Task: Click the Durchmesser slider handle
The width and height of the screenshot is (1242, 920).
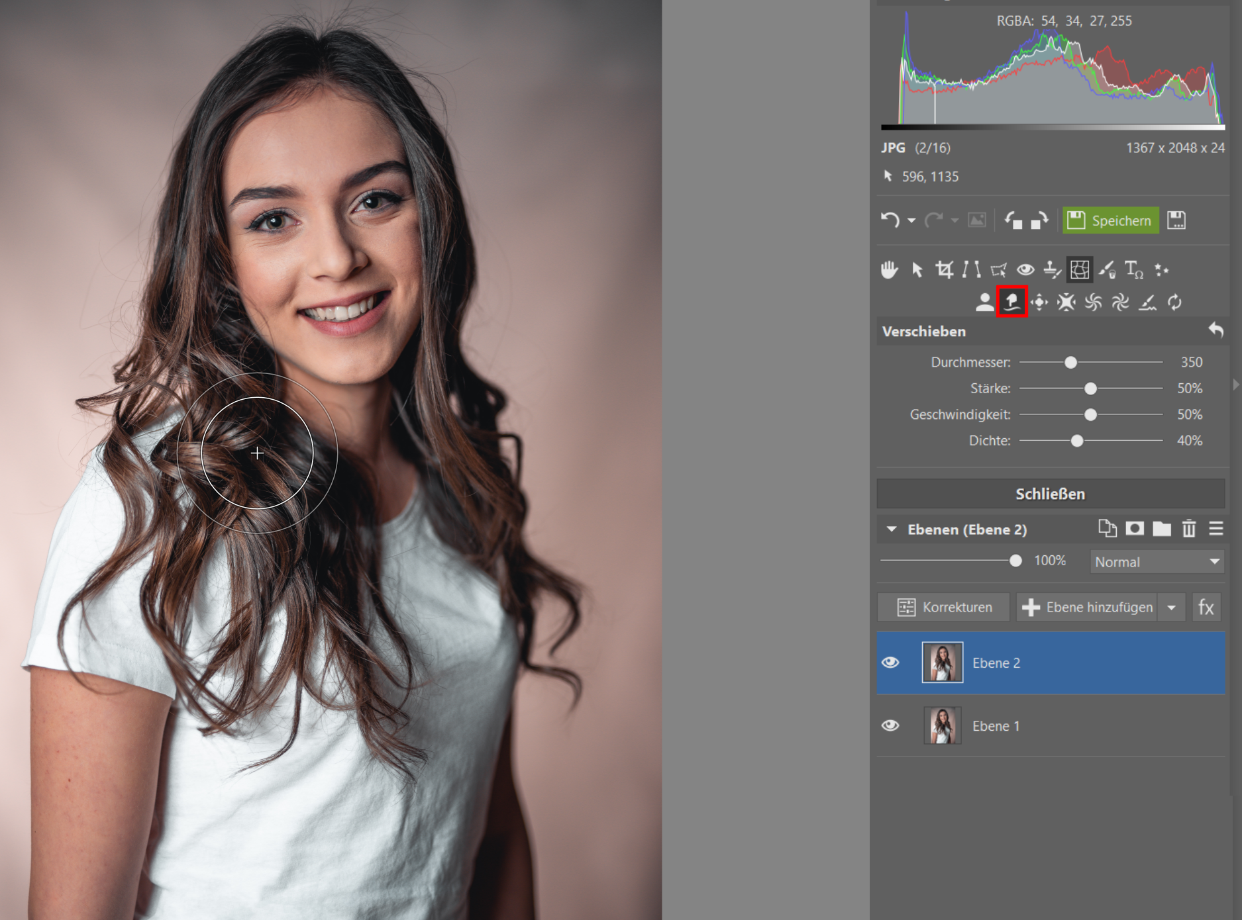Action: pyautogui.click(x=1070, y=363)
